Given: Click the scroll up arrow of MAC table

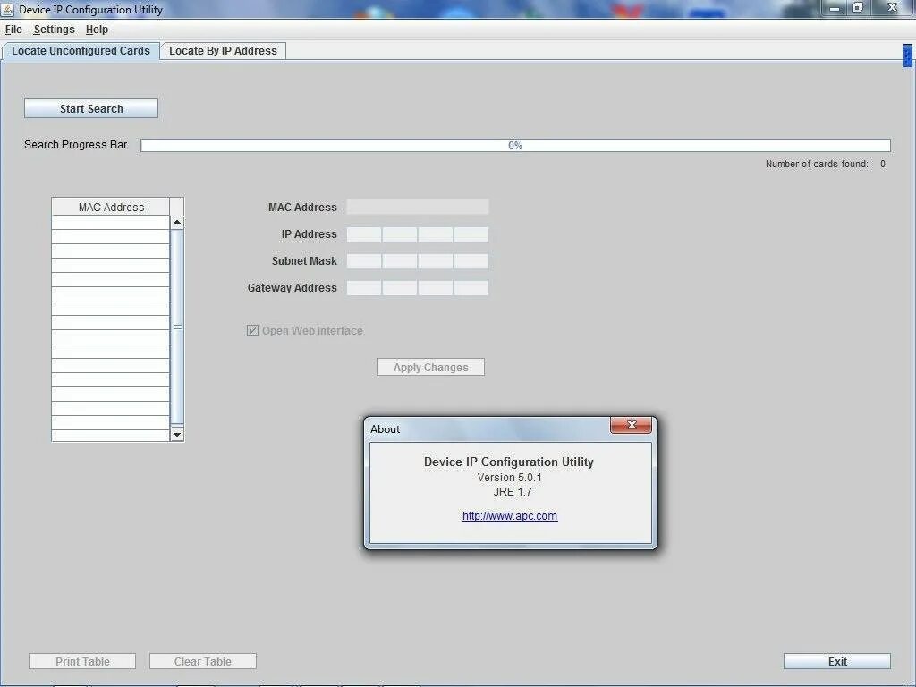Looking at the screenshot, I should tap(177, 223).
